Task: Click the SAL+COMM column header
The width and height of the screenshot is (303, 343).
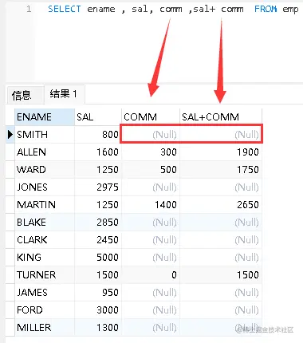Action: pyautogui.click(x=221, y=117)
